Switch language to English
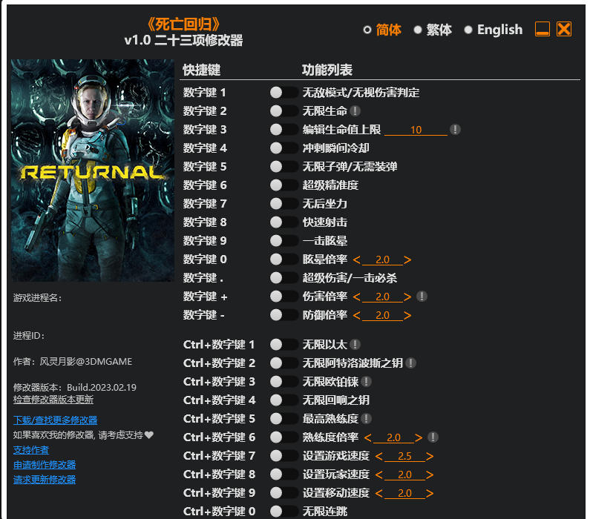 494,30
